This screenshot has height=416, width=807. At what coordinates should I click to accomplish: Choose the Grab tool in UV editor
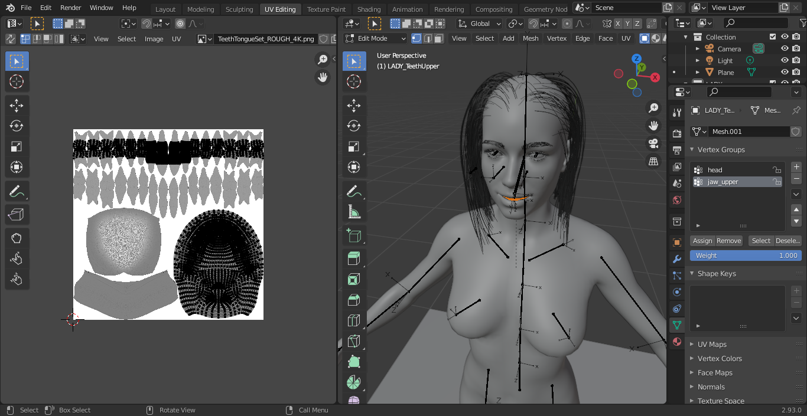[x=17, y=238]
